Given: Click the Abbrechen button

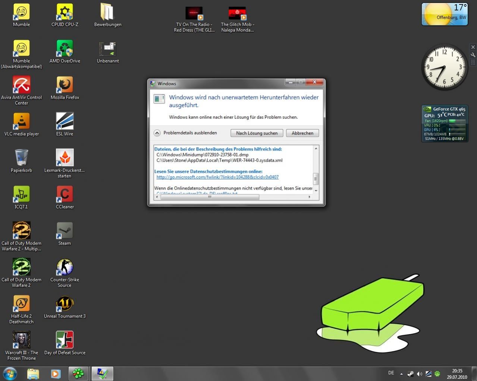Looking at the screenshot, I should coord(302,133).
